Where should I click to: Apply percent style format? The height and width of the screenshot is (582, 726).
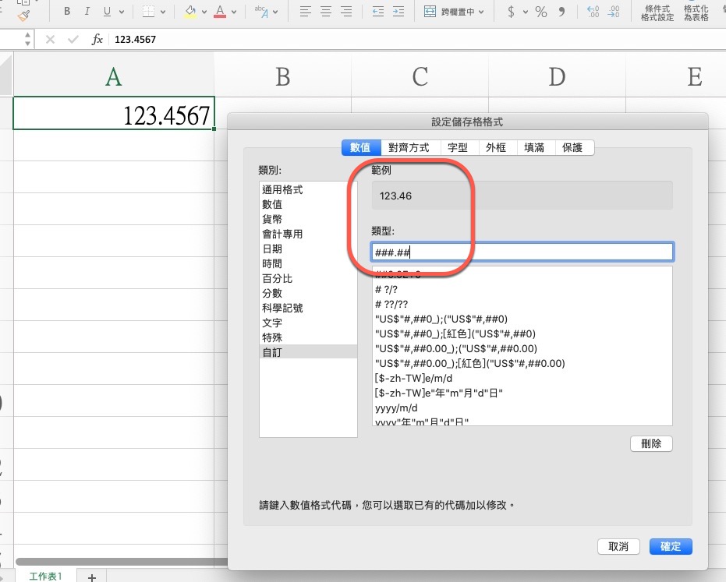coord(540,12)
